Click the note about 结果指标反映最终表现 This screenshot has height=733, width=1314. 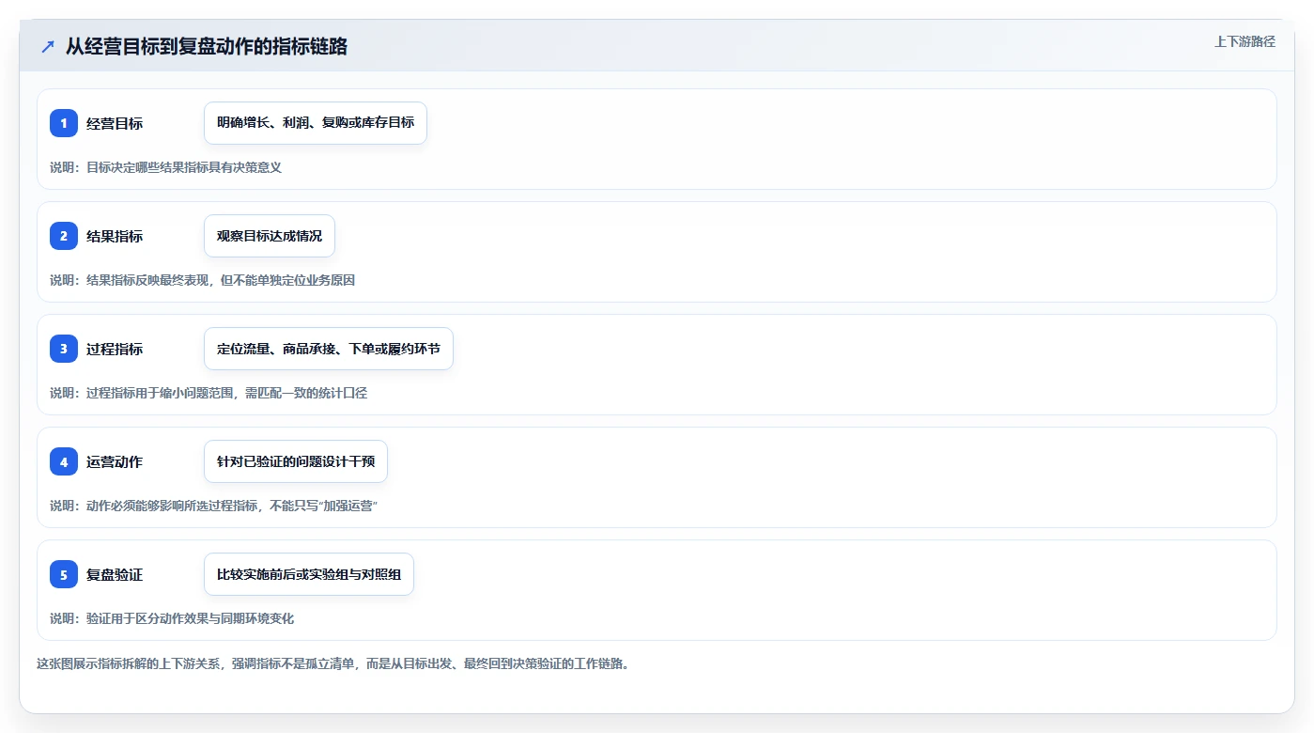click(203, 280)
